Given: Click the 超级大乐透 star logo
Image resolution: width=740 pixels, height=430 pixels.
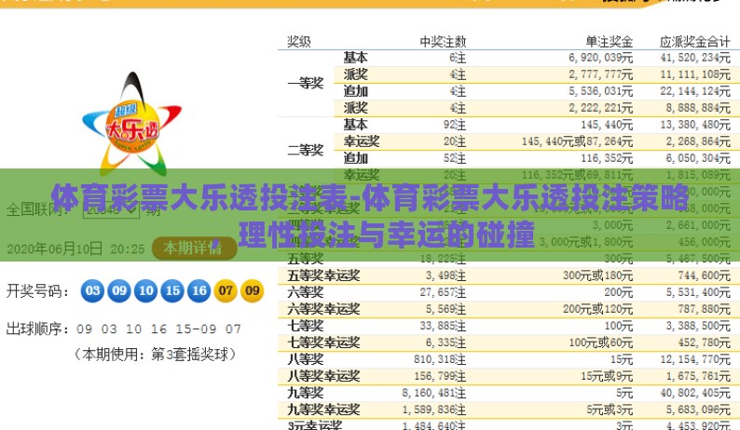Looking at the screenshot, I should point(131,125).
